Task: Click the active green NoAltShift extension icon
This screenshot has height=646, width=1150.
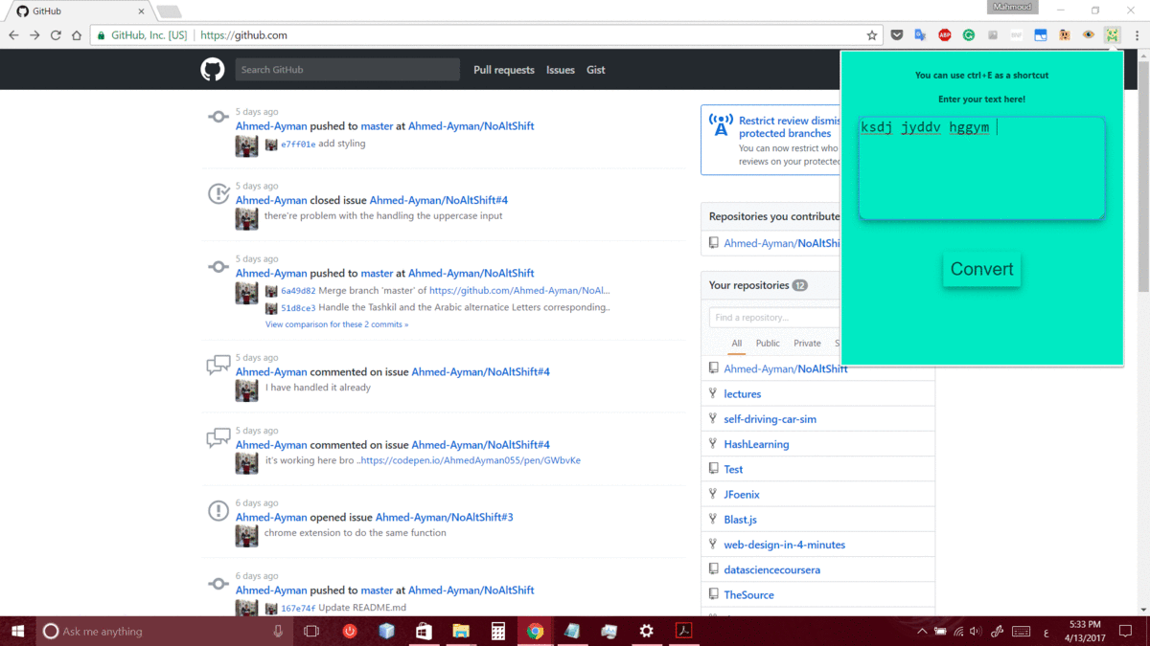Action: tap(1112, 35)
